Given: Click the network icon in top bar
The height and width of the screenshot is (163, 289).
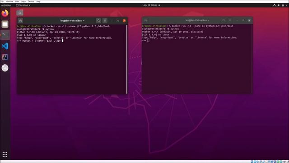Looking at the screenshot, I should (x=274, y=5).
